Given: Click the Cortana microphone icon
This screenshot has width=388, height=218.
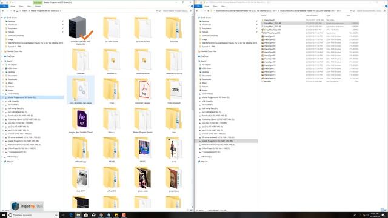Looking at the screenshot, I should tap(56, 215).
